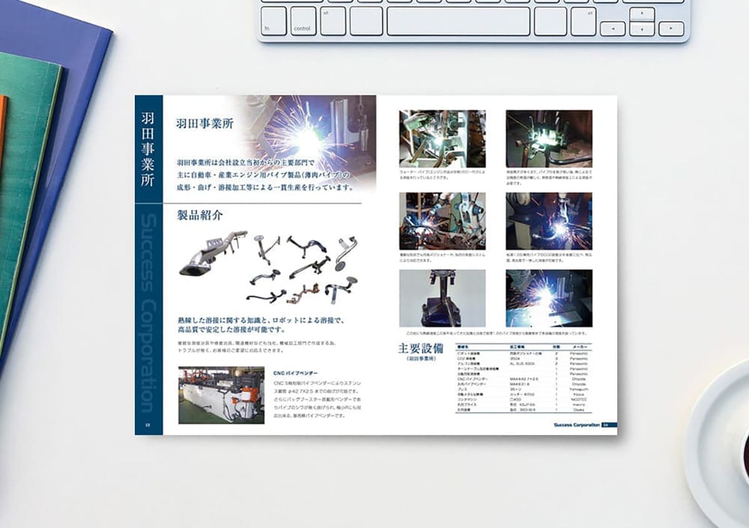Image resolution: width=749 pixels, height=528 pixels.
Task: Open the bottom-right welding photo on right page
Action: [549, 298]
